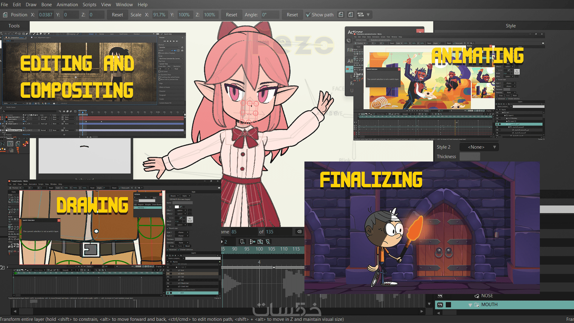Mute audio with the speaker icon

[x=299, y=232]
